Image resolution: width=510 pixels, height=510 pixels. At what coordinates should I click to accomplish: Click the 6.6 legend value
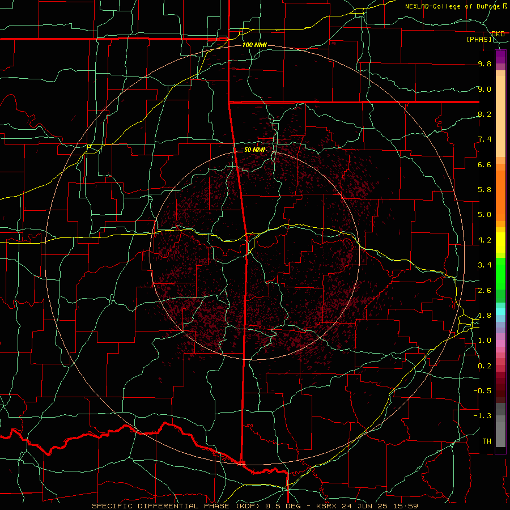point(484,164)
